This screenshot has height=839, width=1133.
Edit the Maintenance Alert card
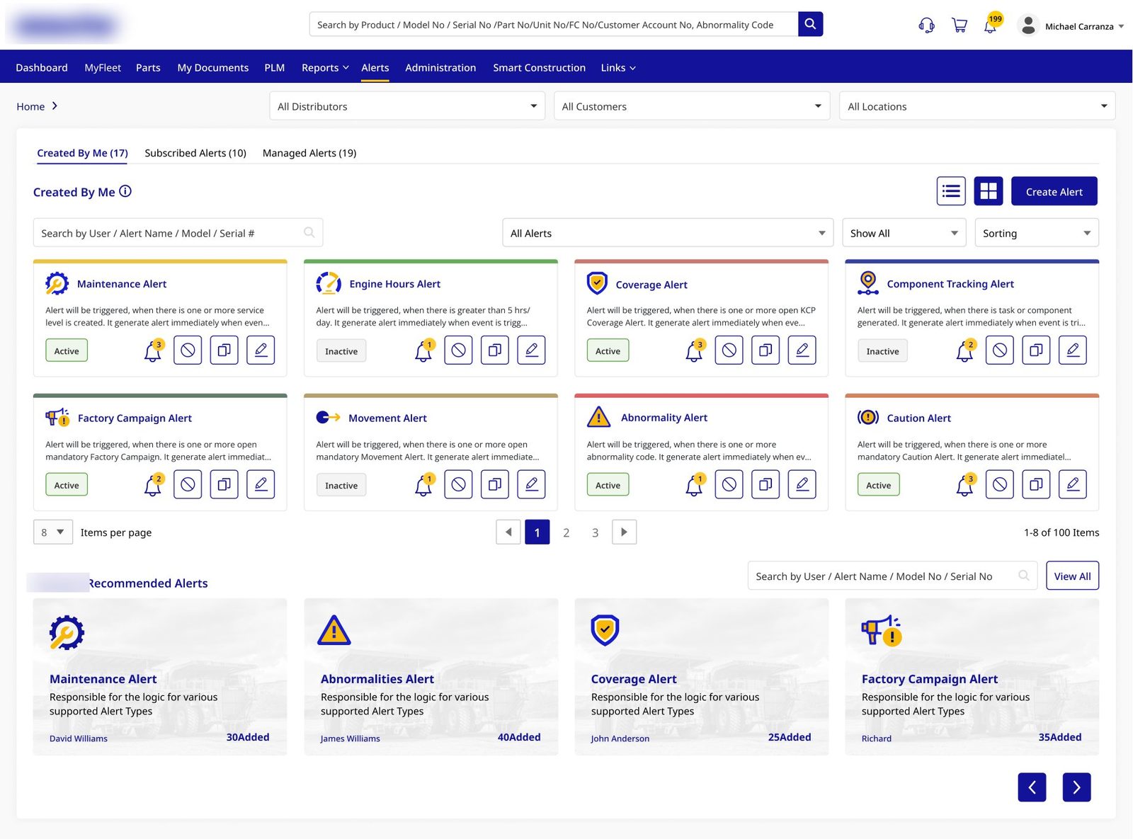click(261, 350)
